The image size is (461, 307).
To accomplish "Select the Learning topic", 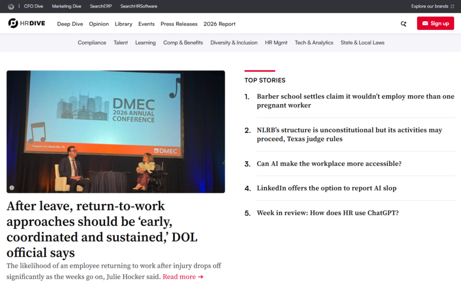I will click(145, 43).
